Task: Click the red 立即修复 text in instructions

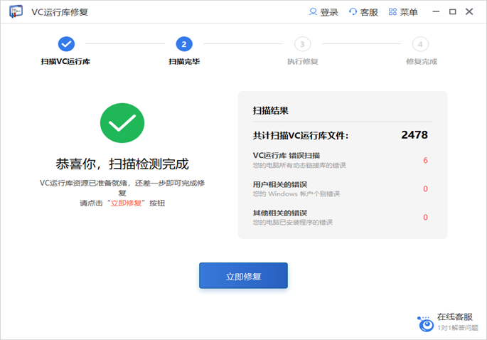Action: (x=127, y=203)
